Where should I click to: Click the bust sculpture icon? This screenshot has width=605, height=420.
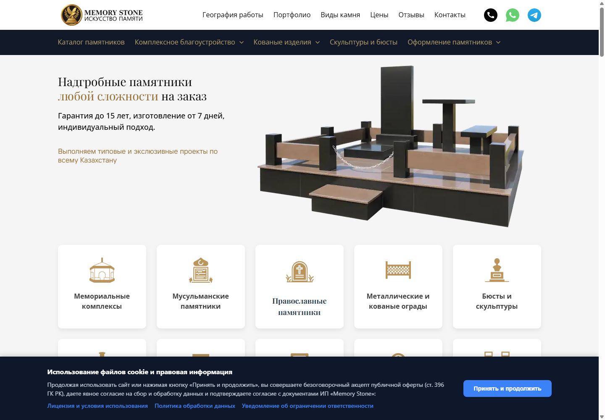(497, 270)
